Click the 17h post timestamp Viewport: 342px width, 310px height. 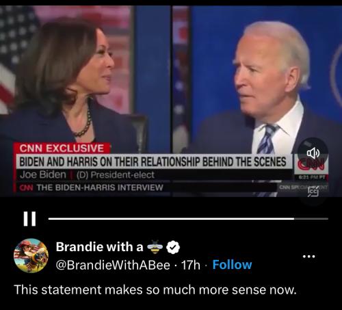191,265
